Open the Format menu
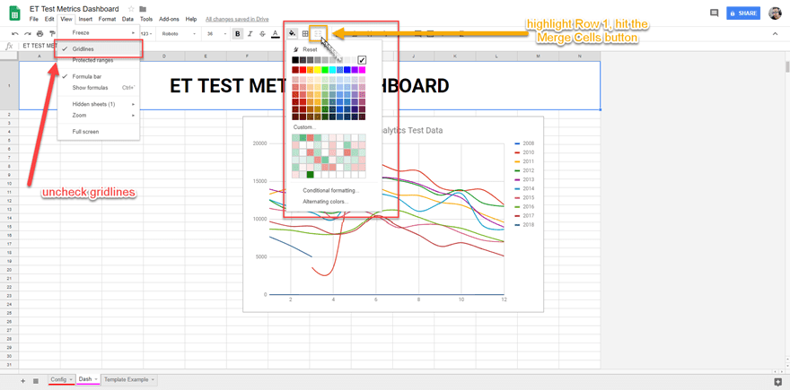This screenshot has width=790, height=390. point(107,19)
